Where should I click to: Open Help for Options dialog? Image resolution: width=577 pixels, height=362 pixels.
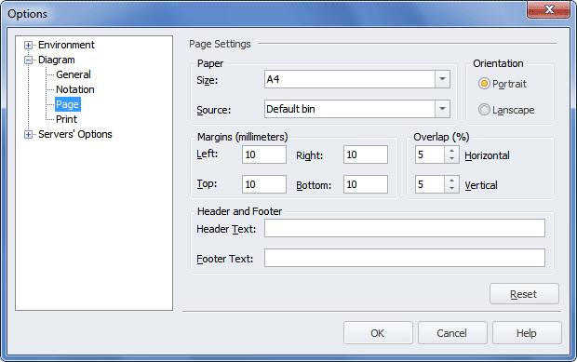click(527, 333)
